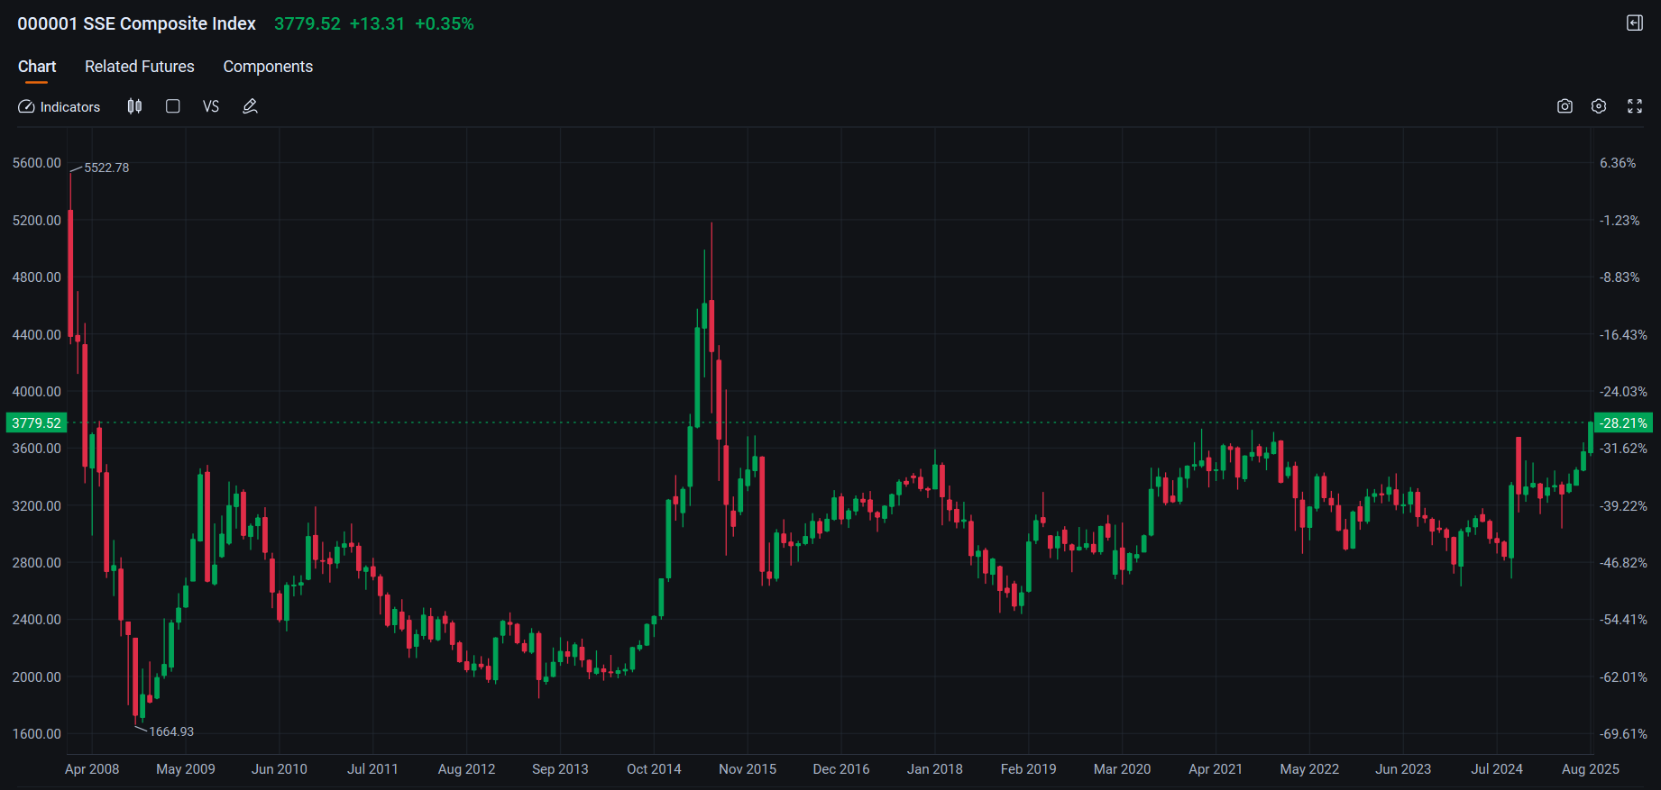This screenshot has height=790, width=1661.
Task: Select the Chart tab
Action: tap(37, 67)
